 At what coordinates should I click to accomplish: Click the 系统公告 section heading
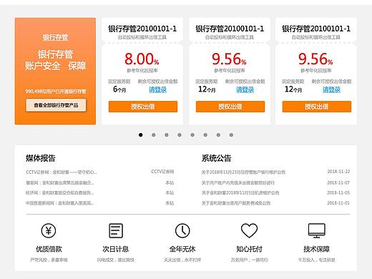216,158
